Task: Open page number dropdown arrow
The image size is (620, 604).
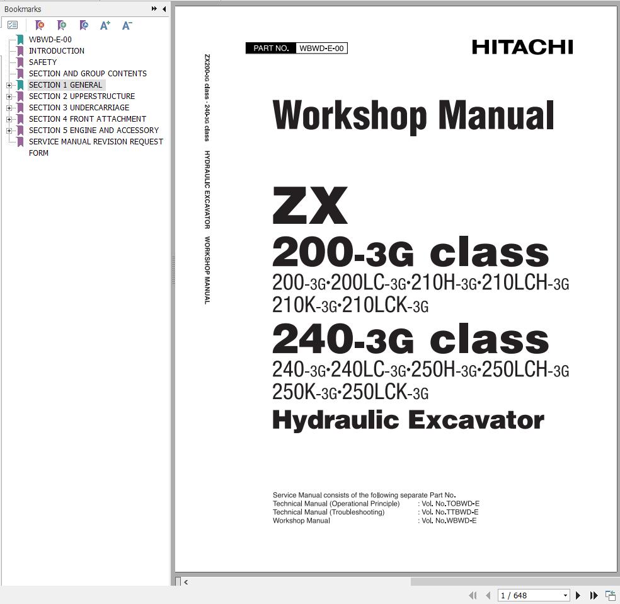Action: pyautogui.click(x=565, y=595)
